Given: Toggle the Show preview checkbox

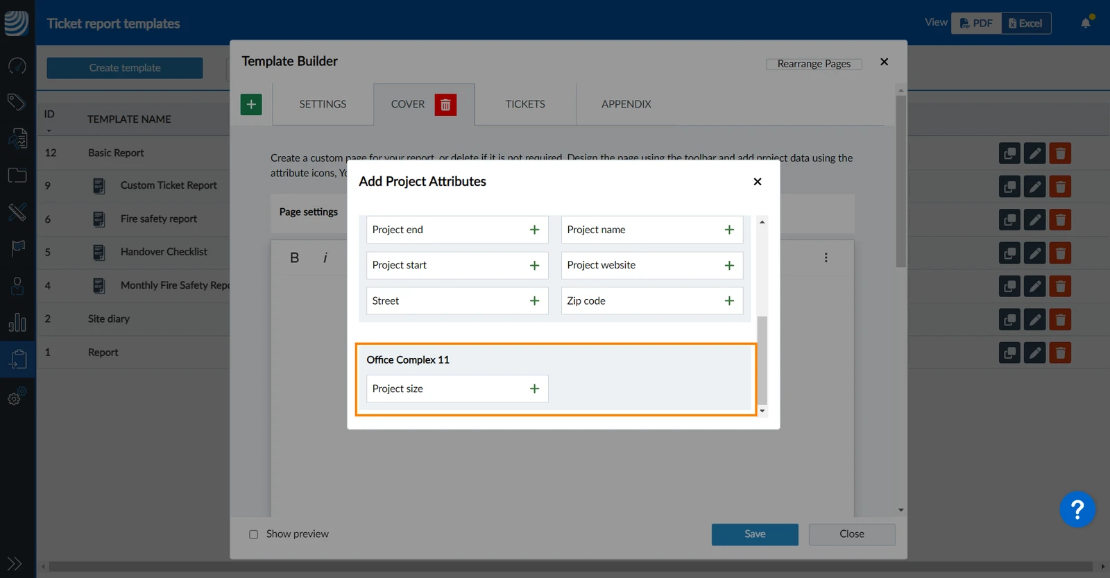Looking at the screenshot, I should (x=253, y=534).
